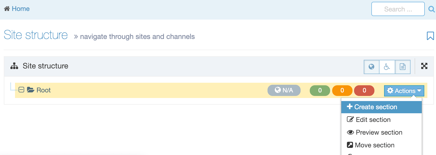Expand panel to fullscreen with arrows icon

point(424,66)
